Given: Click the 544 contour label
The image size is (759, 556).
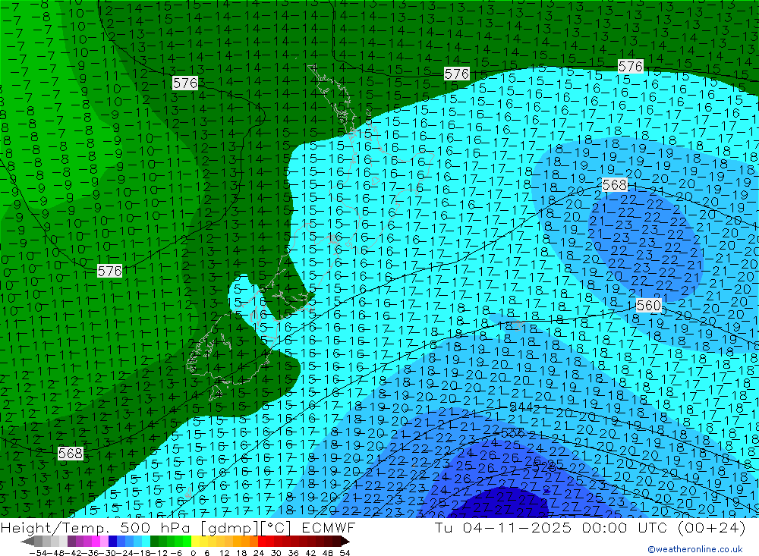Looking at the screenshot, I should click(522, 407).
